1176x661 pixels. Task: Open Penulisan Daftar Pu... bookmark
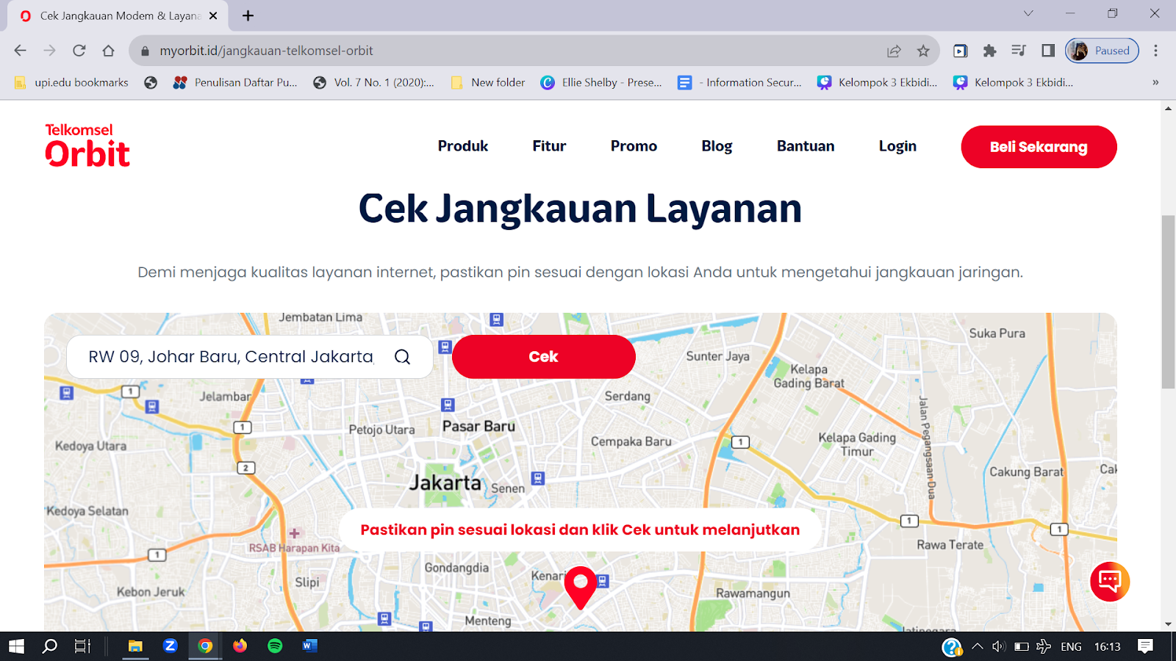tap(235, 82)
